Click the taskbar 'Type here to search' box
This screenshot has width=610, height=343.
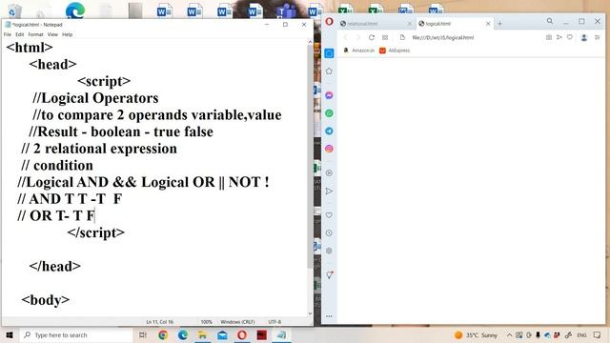coord(76,334)
